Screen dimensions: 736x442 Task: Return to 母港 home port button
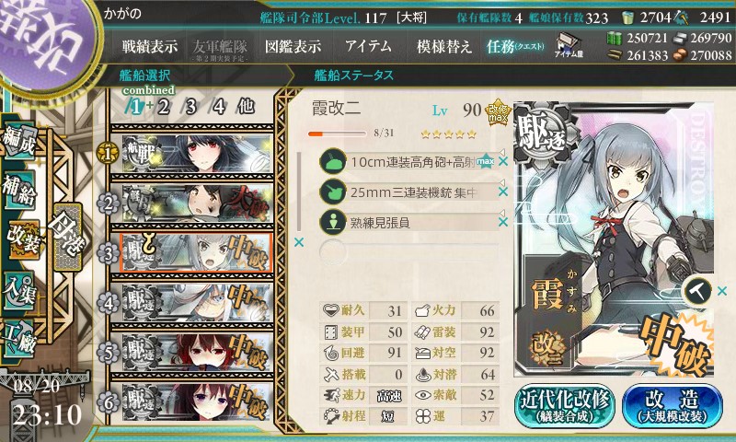click(x=68, y=238)
